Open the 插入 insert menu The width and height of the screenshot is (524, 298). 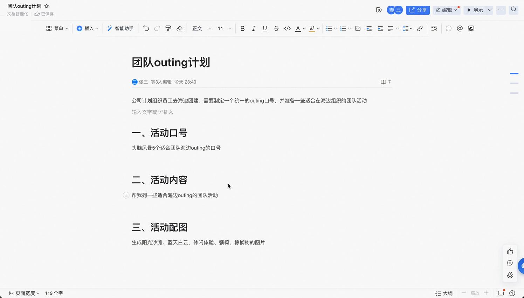tap(87, 28)
